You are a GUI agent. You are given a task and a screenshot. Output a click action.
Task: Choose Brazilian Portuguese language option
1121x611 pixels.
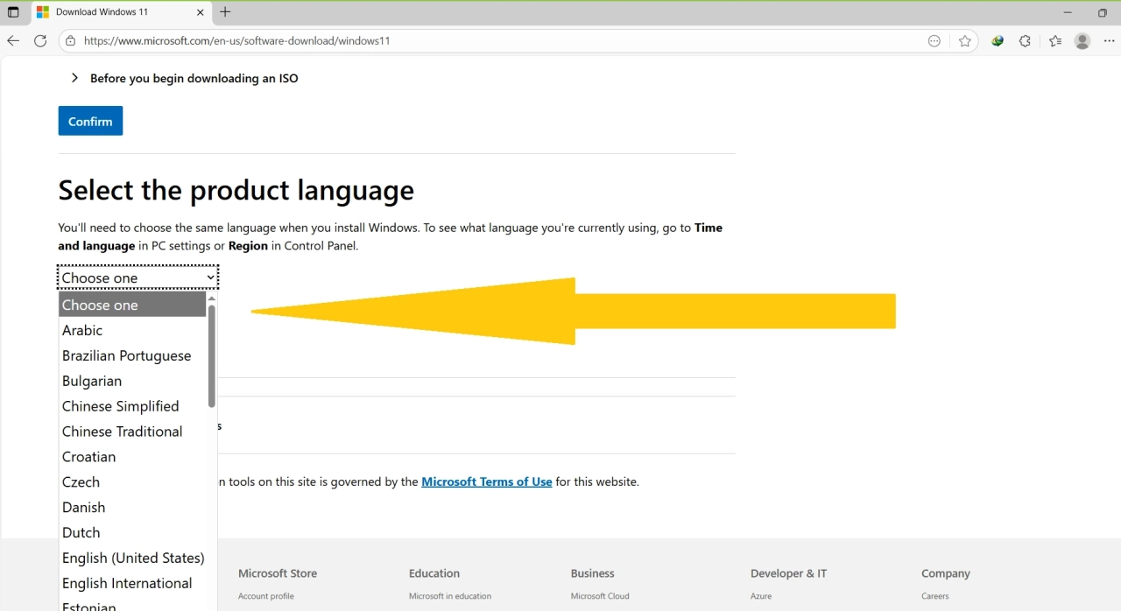(126, 355)
